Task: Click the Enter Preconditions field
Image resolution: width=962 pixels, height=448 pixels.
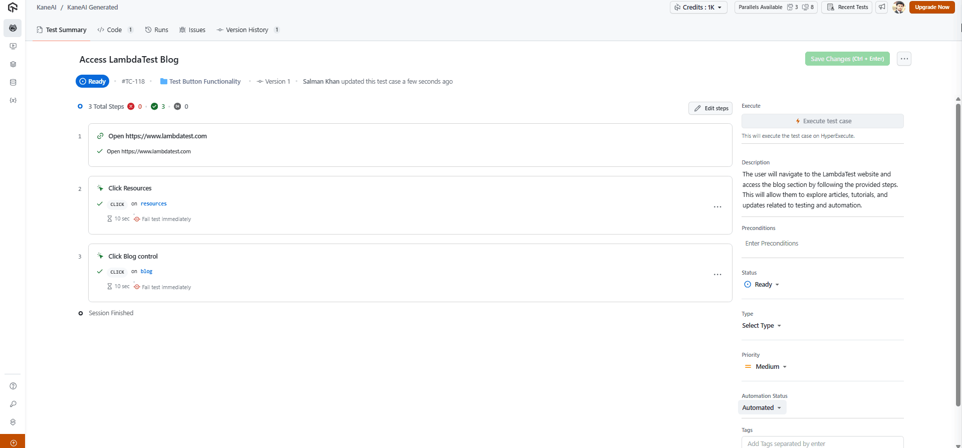Action: tap(822, 244)
